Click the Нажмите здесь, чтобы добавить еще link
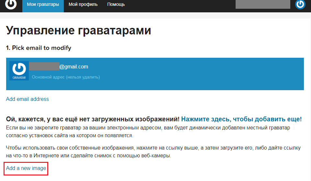 tap(241, 119)
